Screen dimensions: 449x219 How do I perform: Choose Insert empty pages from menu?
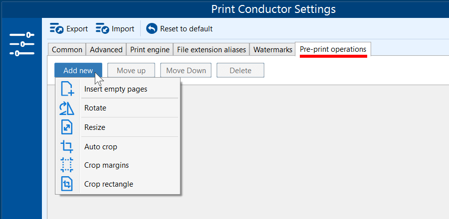click(116, 89)
